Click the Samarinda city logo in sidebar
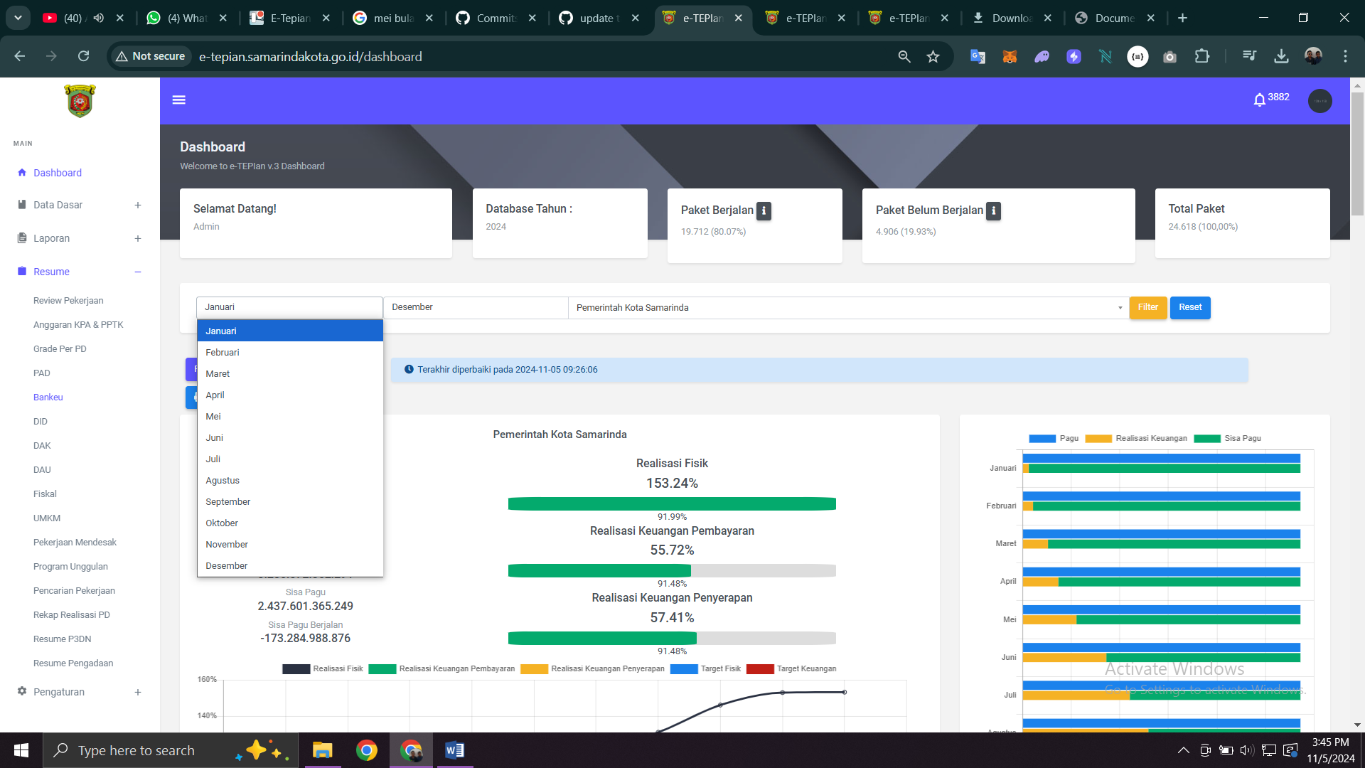Screen dimensions: 1365x768 point(80,101)
